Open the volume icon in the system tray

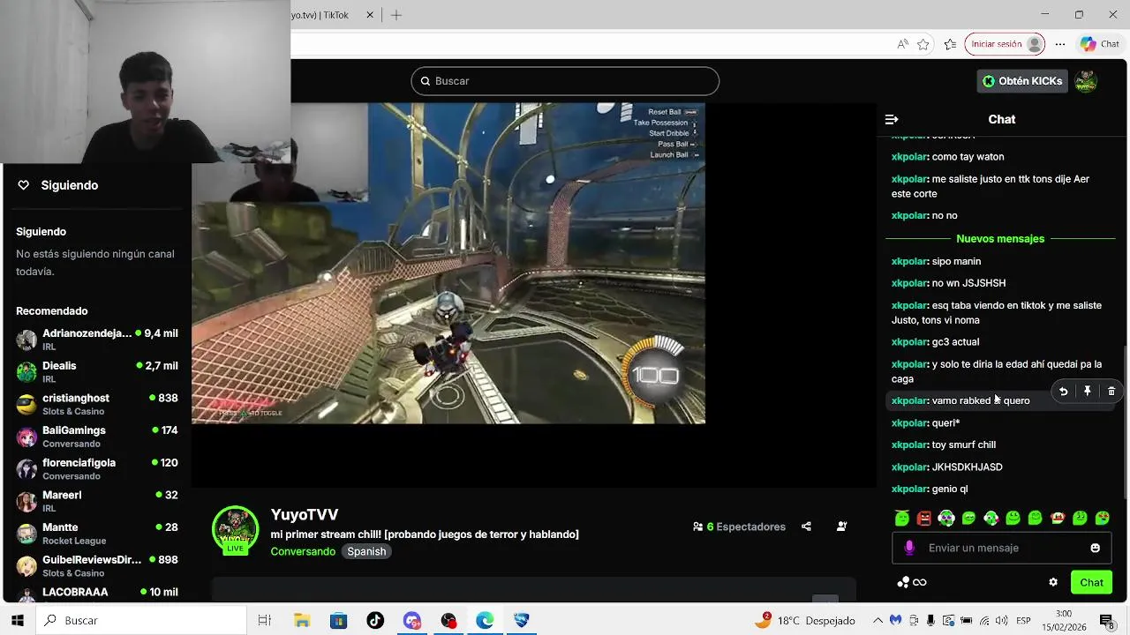click(x=1002, y=621)
